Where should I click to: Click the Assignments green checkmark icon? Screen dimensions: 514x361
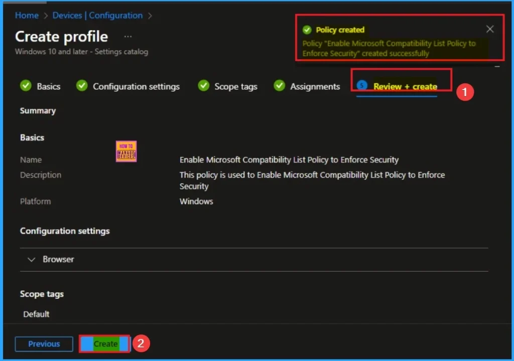coord(279,86)
